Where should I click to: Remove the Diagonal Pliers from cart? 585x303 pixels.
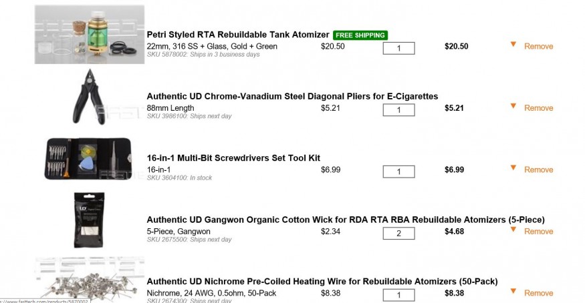pyautogui.click(x=538, y=108)
